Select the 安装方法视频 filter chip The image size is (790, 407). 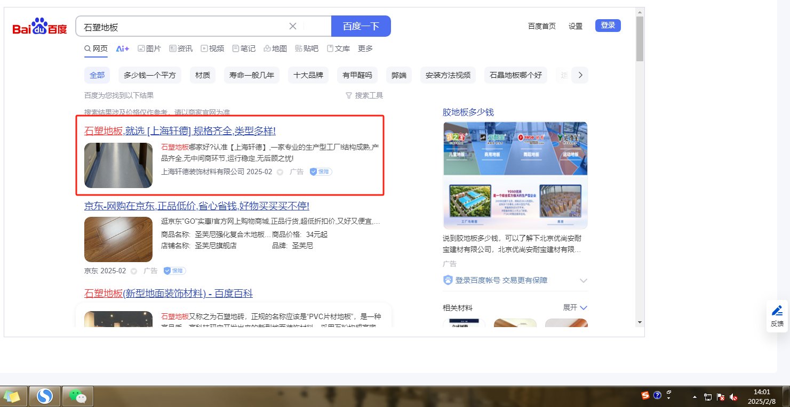[448, 75]
